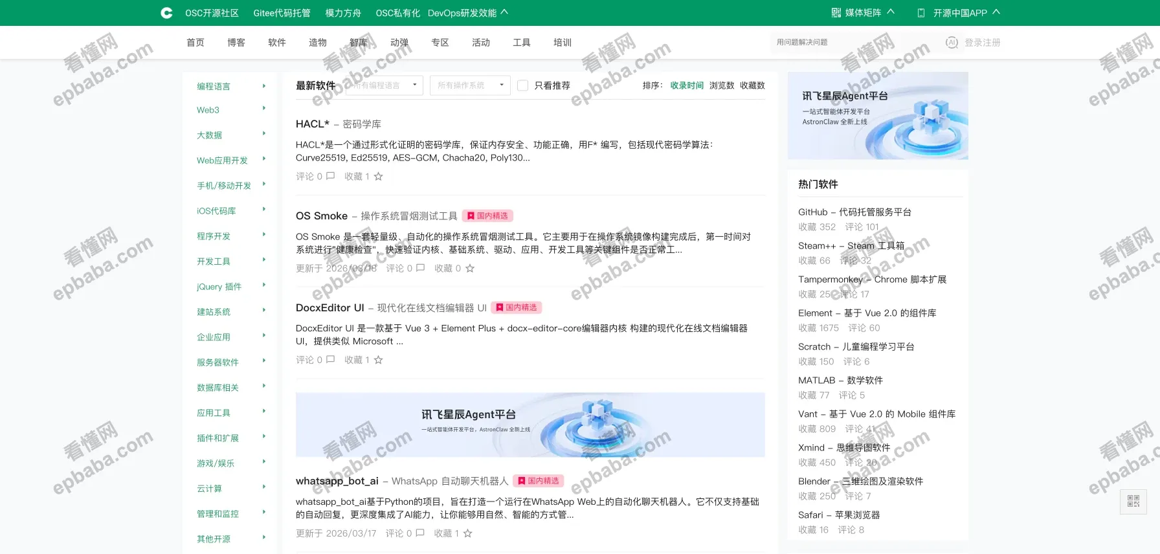Click 登录注册 link

(x=983, y=43)
